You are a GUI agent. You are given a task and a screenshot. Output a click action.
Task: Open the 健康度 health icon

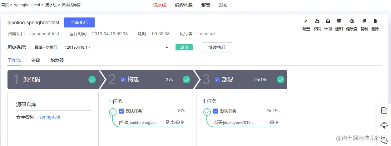tap(352, 21)
